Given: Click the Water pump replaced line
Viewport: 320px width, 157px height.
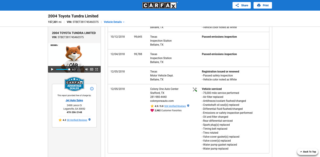Looking at the screenshot, I should pyautogui.click(x=215, y=149).
